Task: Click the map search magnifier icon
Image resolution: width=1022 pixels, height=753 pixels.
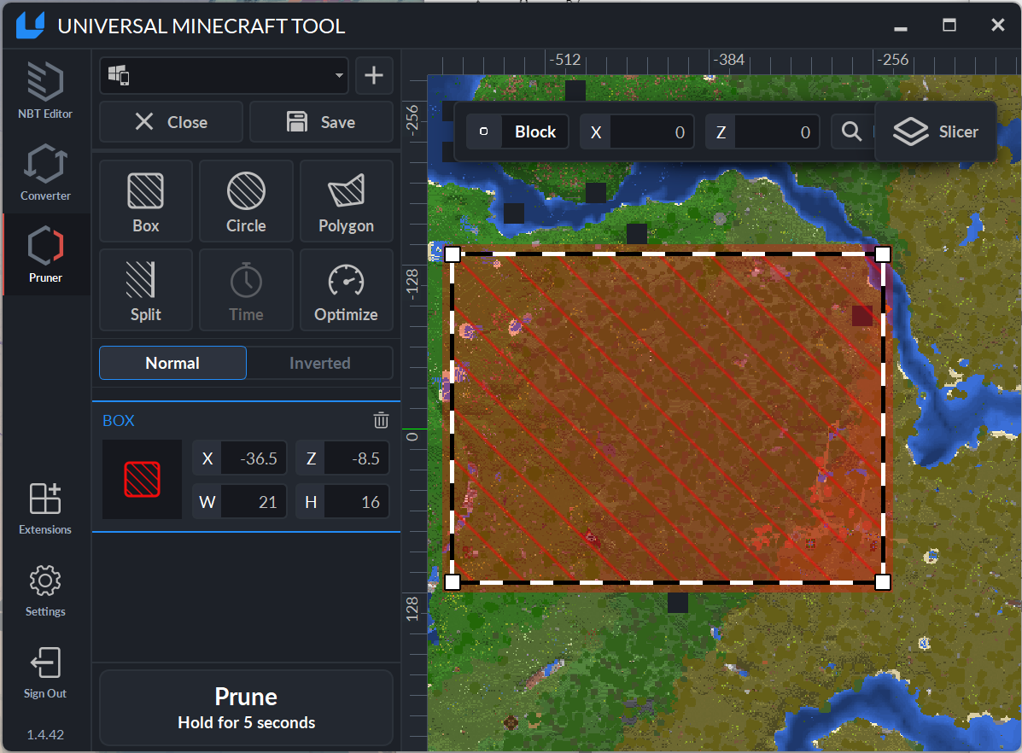Action: (851, 131)
